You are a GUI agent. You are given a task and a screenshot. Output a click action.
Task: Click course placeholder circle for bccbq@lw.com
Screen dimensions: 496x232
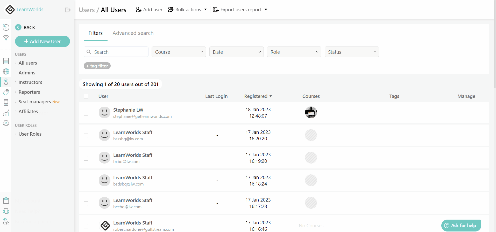tap(311, 203)
